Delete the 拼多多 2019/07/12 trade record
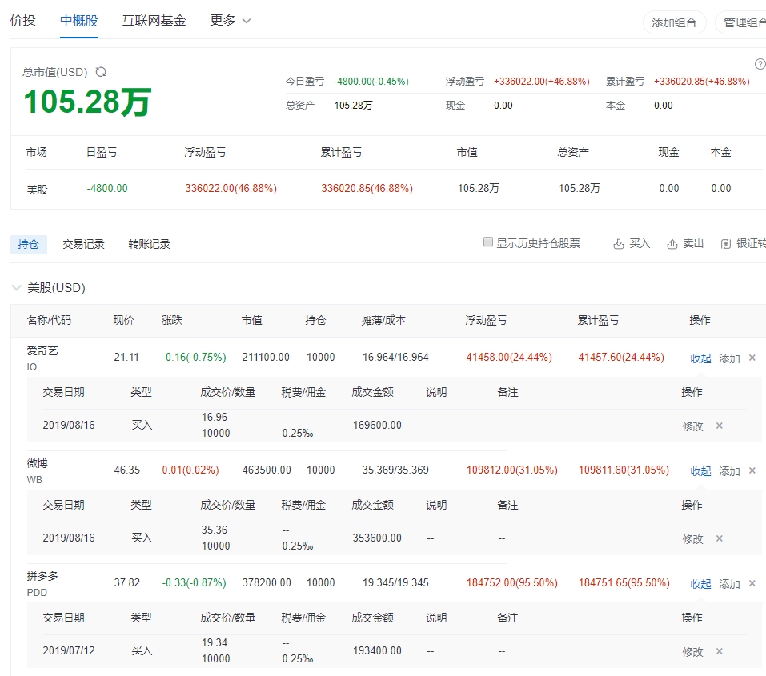 [719, 651]
